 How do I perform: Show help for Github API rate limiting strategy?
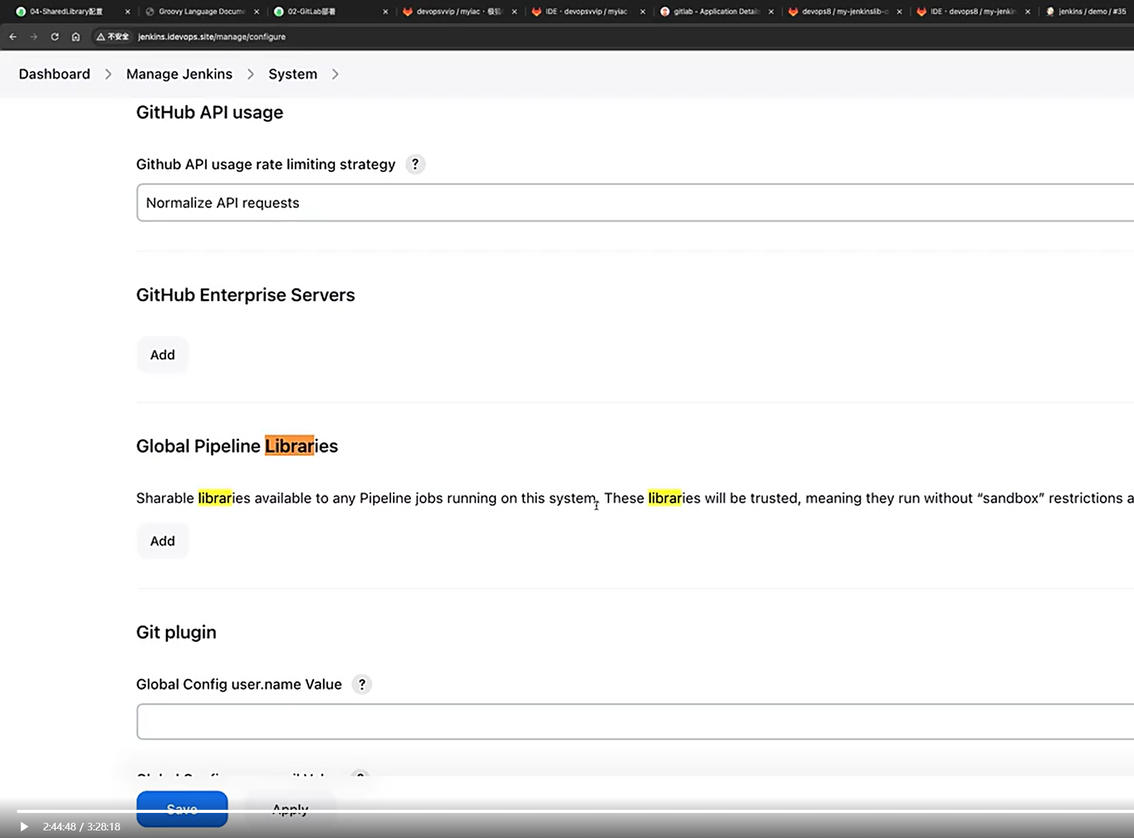tap(415, 165)
